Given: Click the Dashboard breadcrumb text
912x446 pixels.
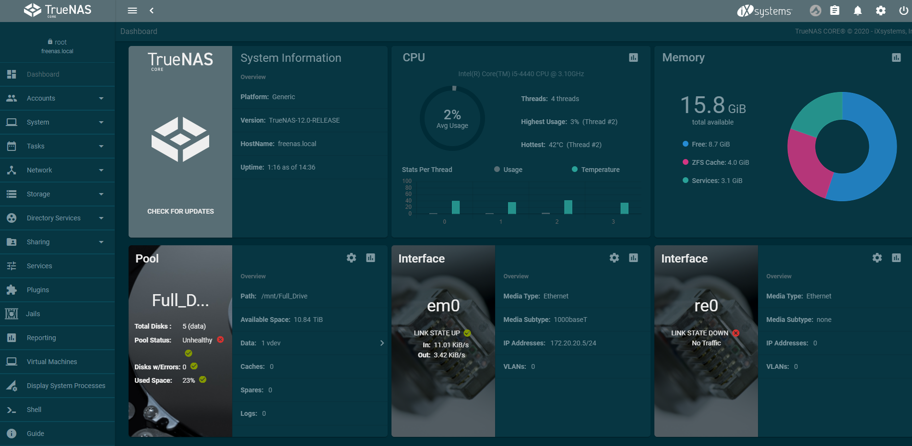Looking at the screenshot, I should [x=139, y=31].
